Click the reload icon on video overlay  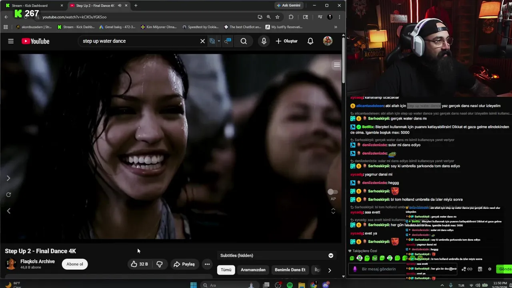click(x=8, y=194)
